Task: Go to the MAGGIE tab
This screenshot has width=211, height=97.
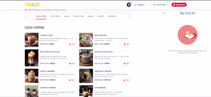Action: tap(90, 16)
